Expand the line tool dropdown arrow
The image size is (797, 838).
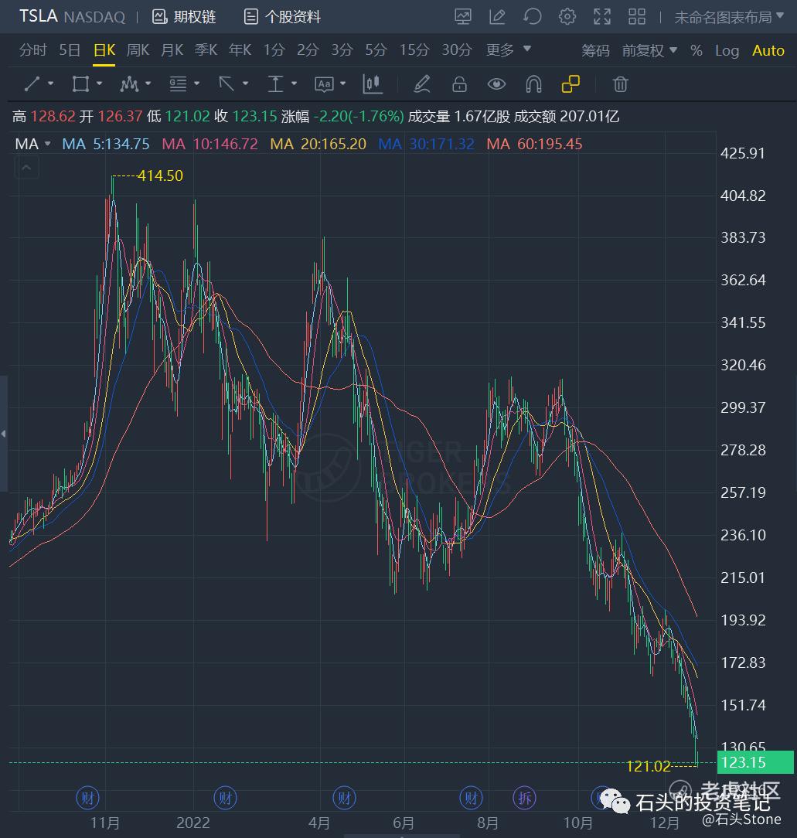tap(51, 83)
